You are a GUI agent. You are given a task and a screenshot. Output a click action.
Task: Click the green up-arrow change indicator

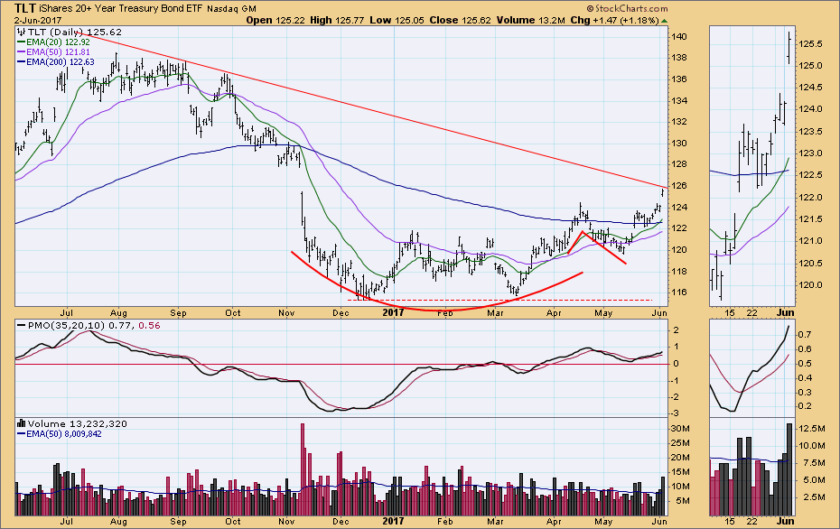click(664, 21)
